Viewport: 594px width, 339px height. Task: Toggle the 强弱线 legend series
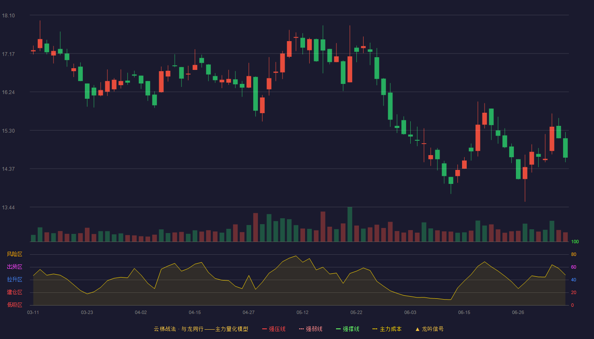[x=311, y=329]
